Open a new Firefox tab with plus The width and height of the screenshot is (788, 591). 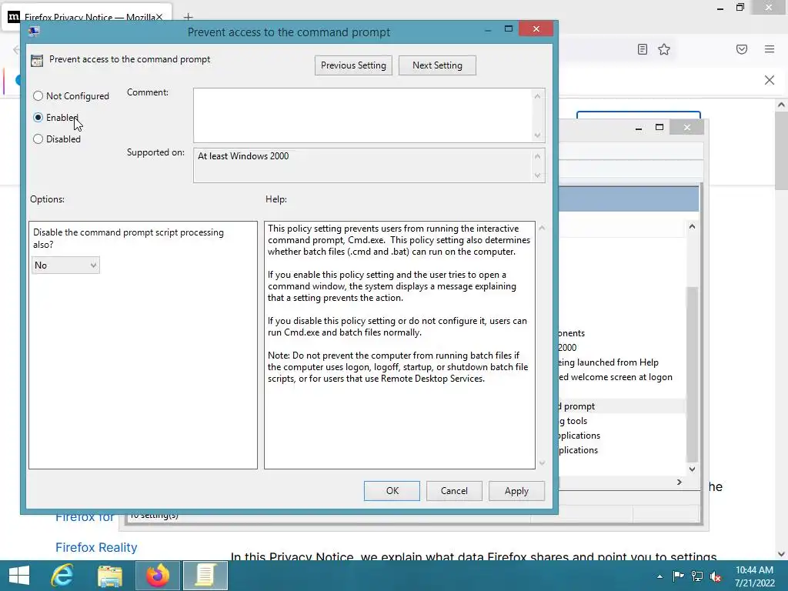tap(188, 17)
